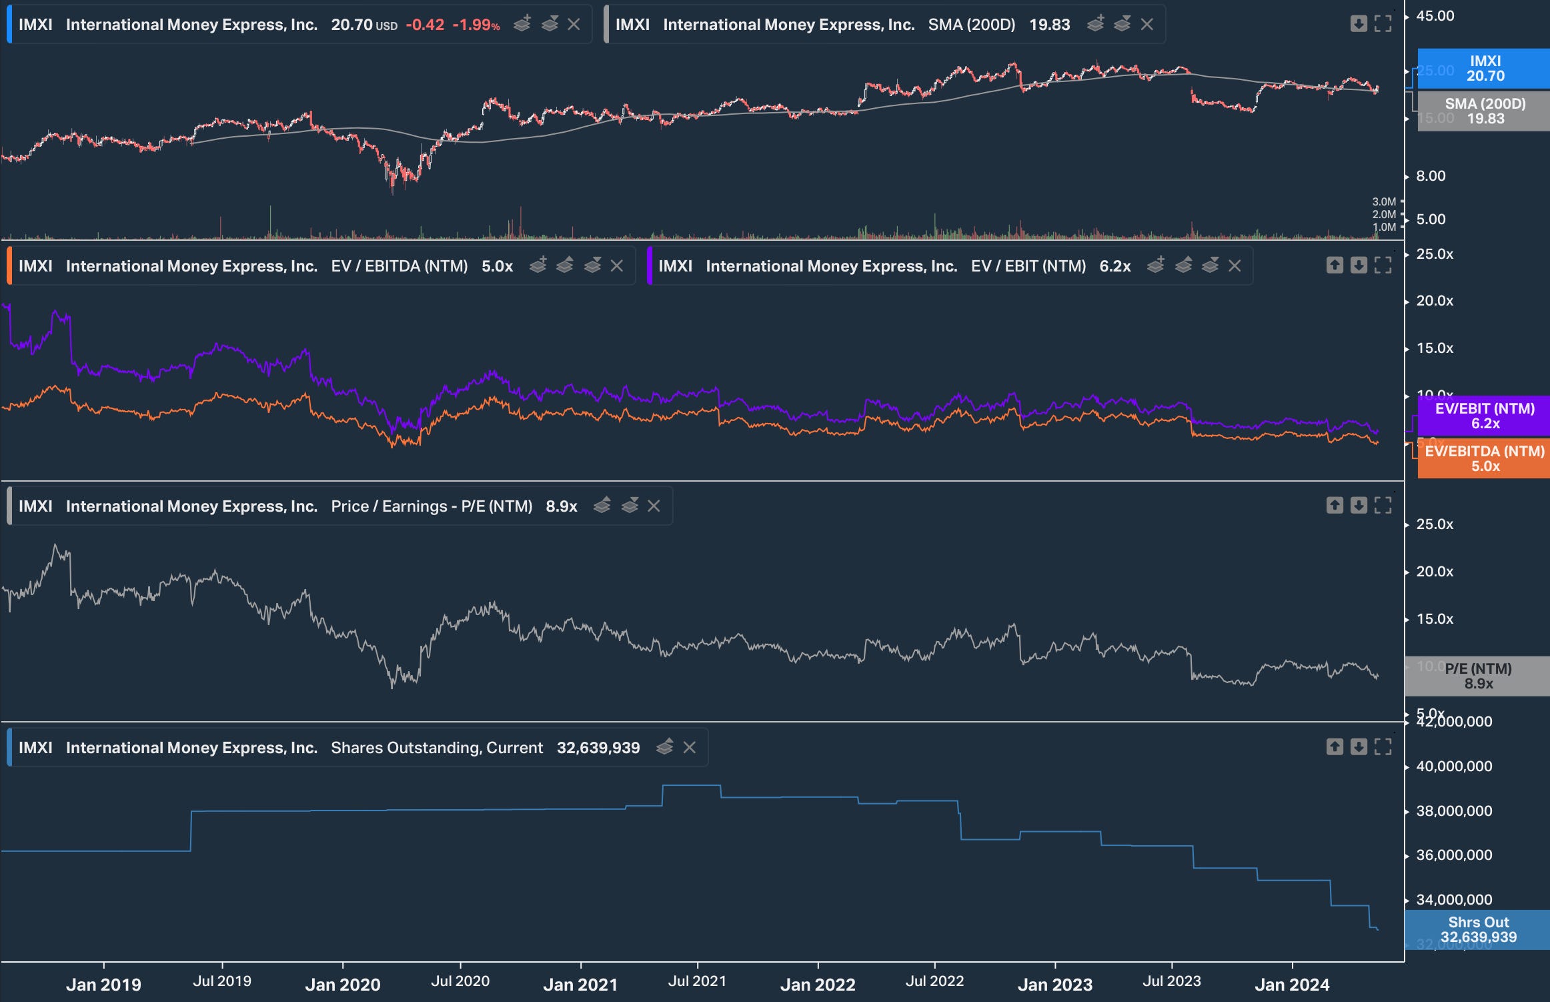This screenshot has width=1550, height=1002.
Task: Click the Jan 2024 date label
Action: point(1292,985)
